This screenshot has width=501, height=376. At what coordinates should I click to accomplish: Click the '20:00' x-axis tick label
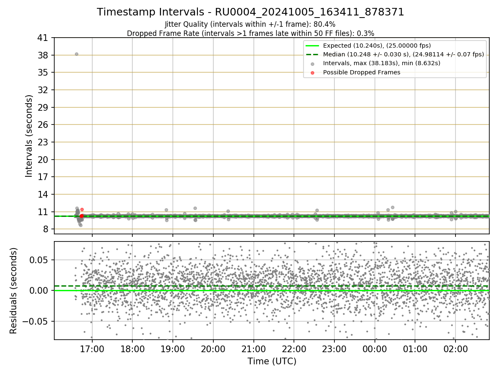pyautogui.click(x=213, y=348)
